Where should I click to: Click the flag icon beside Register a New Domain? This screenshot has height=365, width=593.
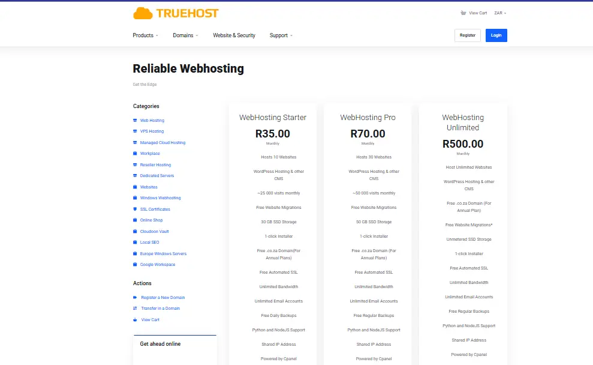click(x=136, y=297)
